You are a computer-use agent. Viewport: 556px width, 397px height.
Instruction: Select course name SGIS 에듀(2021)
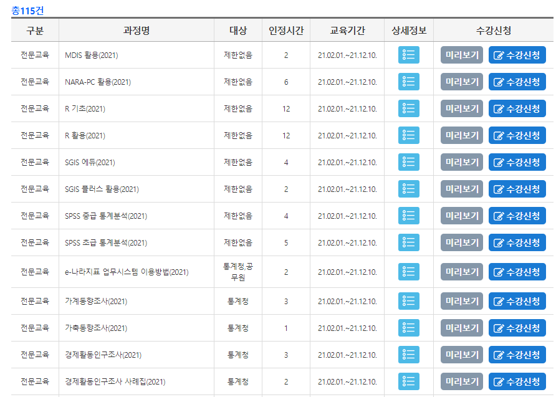[x=90, y=162]
